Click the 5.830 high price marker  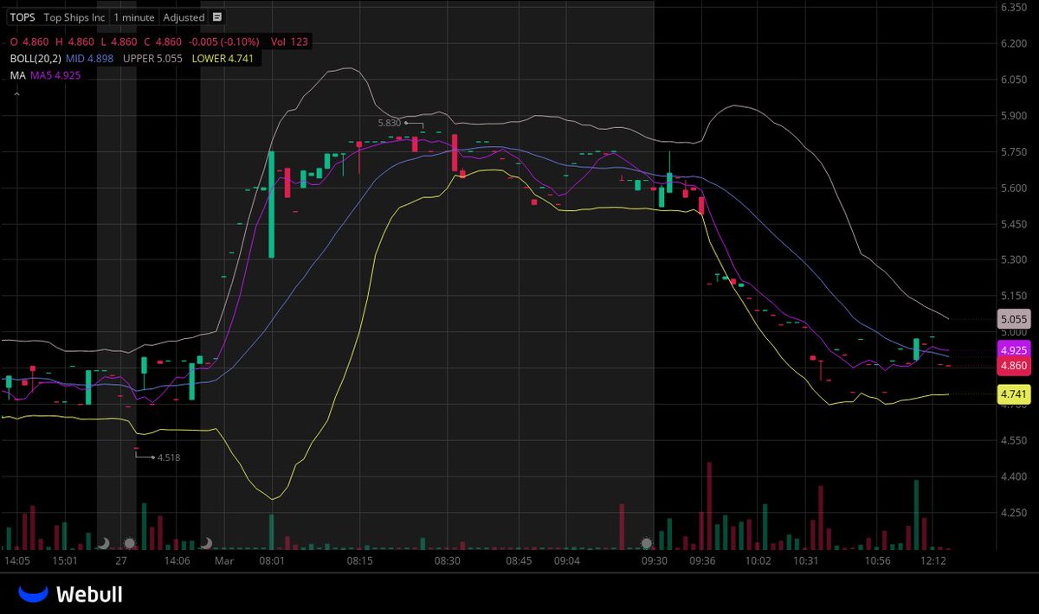point(389,124)
